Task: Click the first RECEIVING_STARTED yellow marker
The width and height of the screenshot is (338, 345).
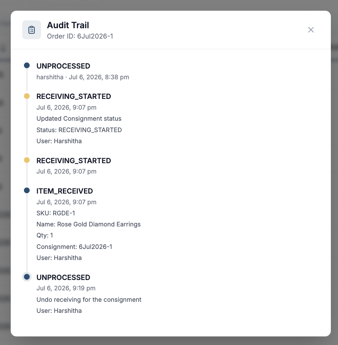Action: pyautogui.click(x=27, y=96)
